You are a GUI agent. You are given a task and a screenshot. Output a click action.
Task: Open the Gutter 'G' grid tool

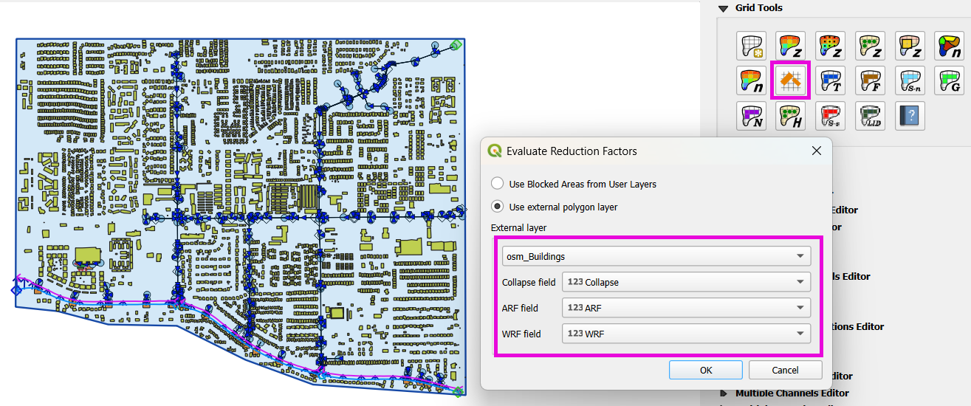[x=950, y=81]
